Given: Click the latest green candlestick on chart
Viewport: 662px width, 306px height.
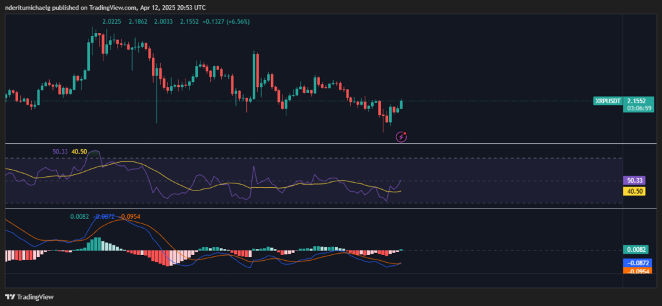Looking at the screenshot, I should pos(401,105).
